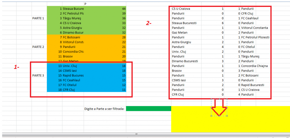This screenshot has width=290, height=138.
Task: Select the cell with 44 points
Action: pyautogui.click(x=124, y=9)
